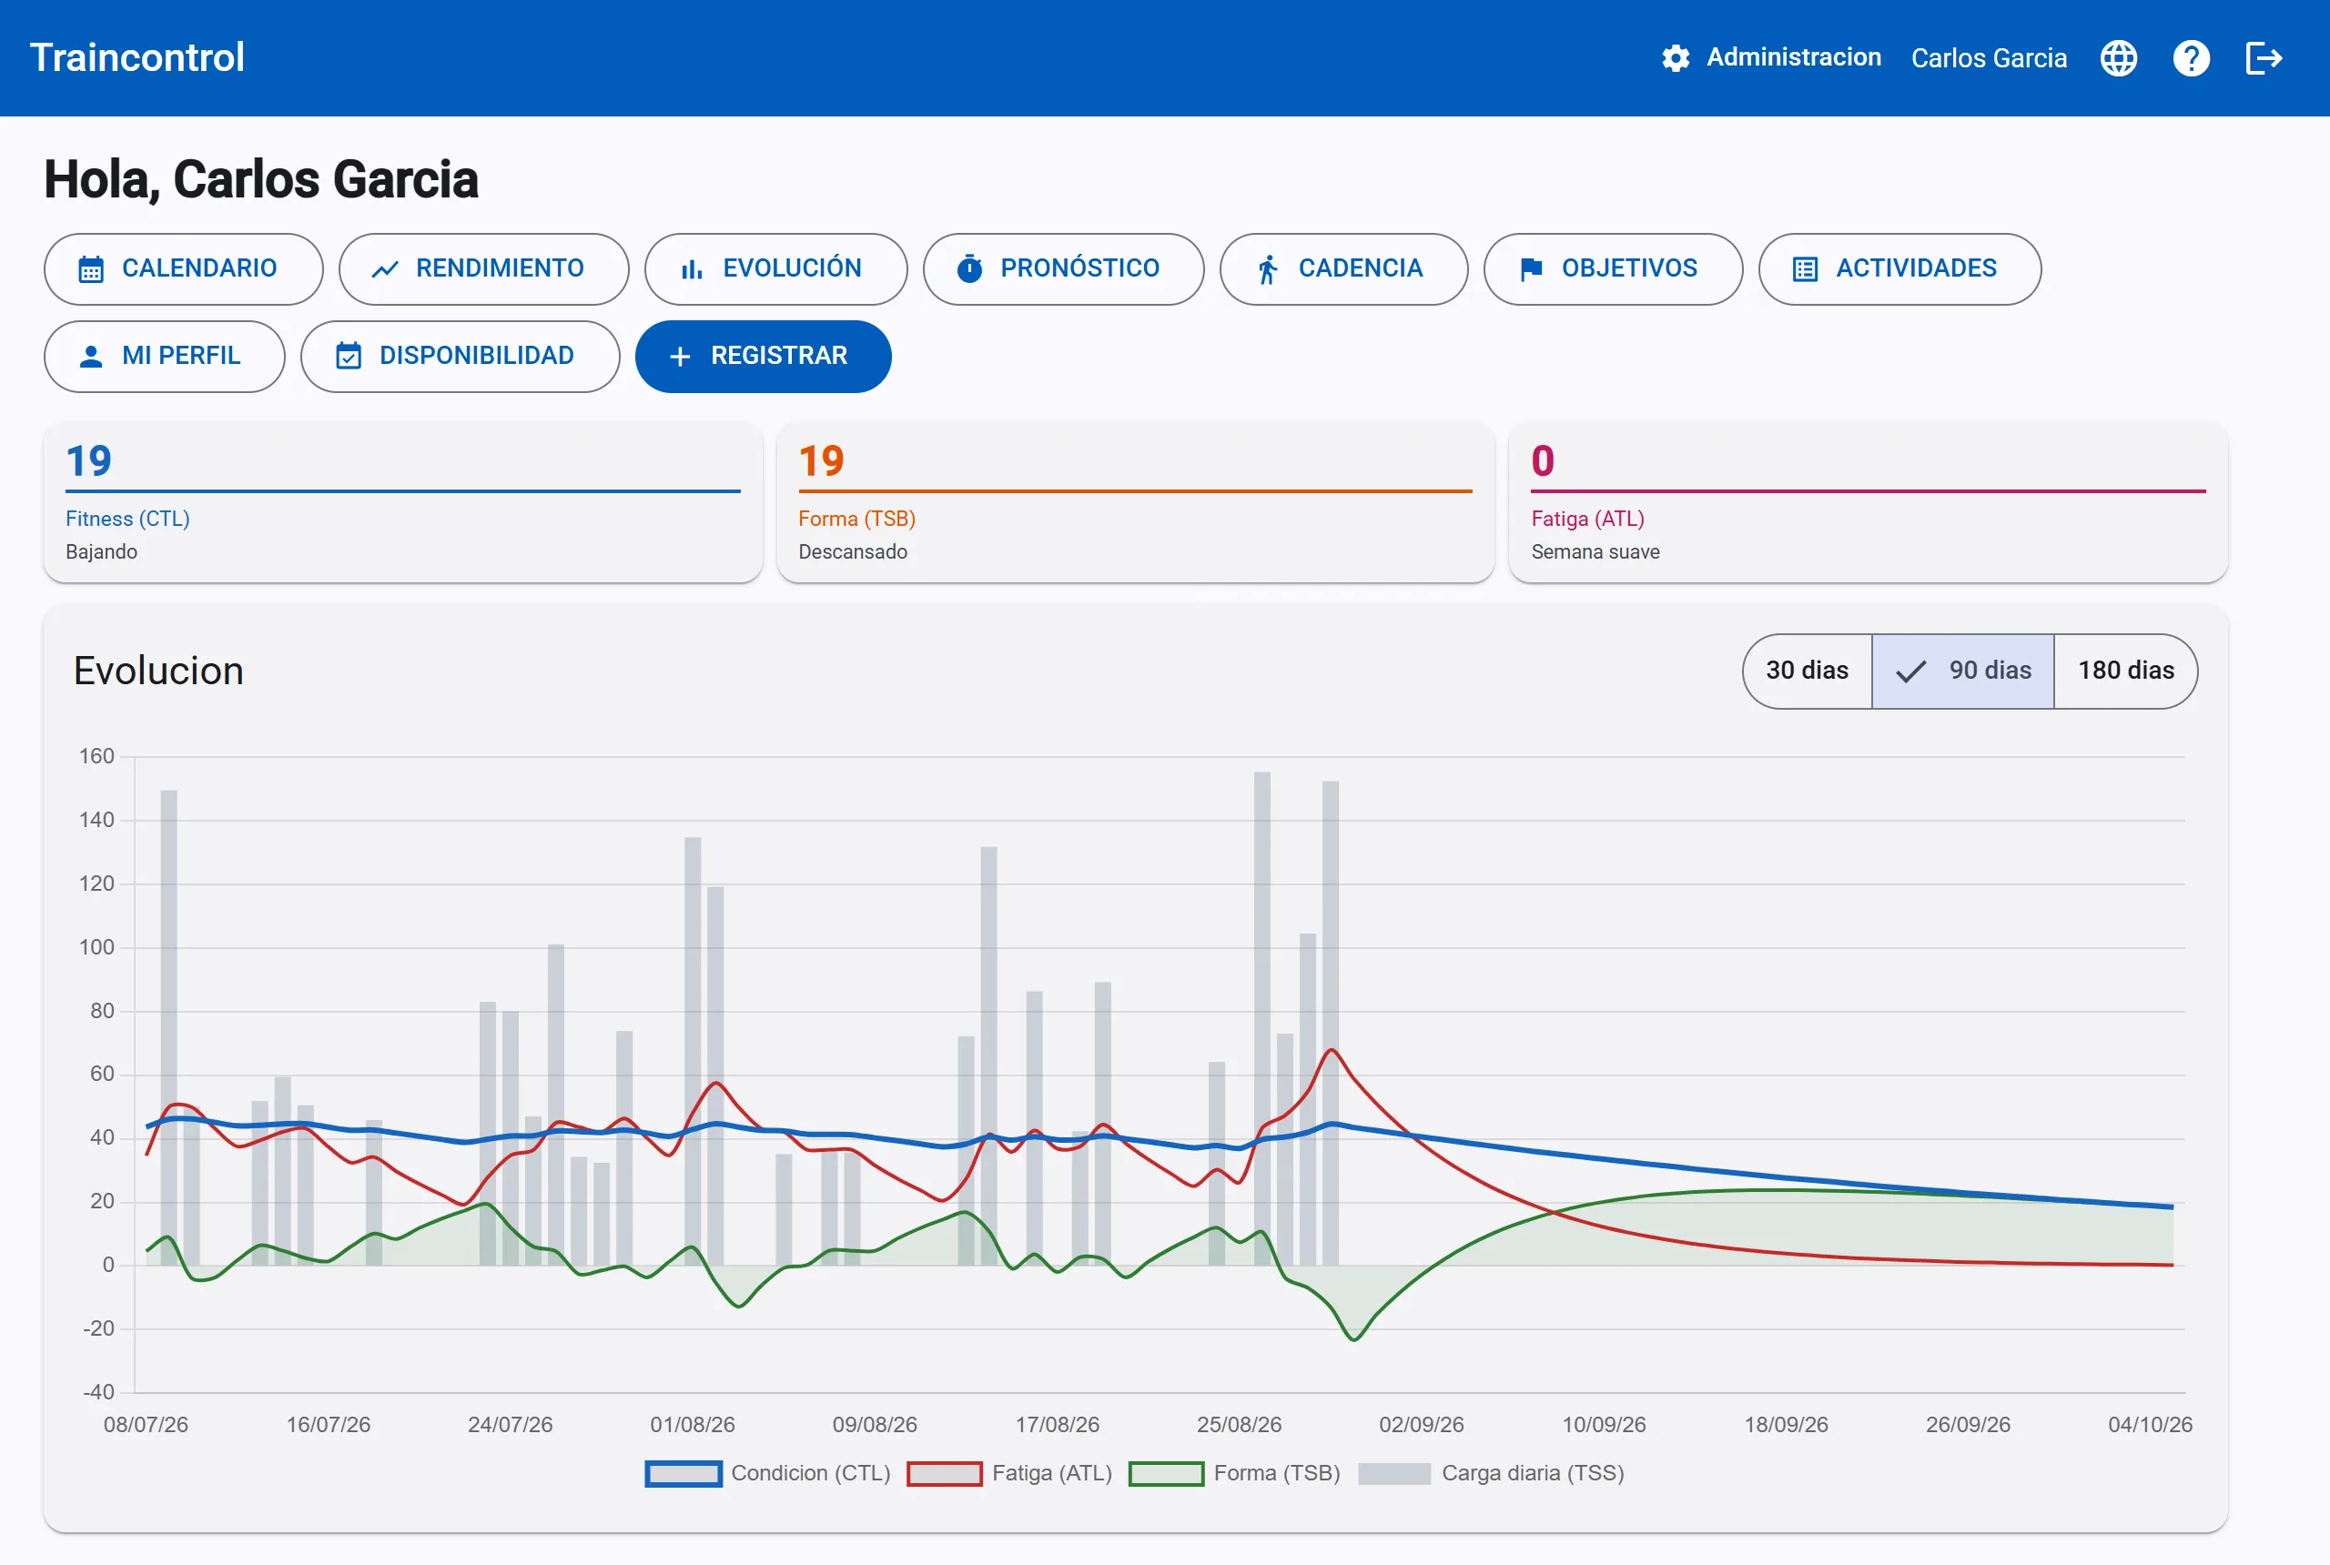2330x1565 pixels.
Task: Click the stopwatch icon in PRONÓSTICO
Action: tap(969, 268)
